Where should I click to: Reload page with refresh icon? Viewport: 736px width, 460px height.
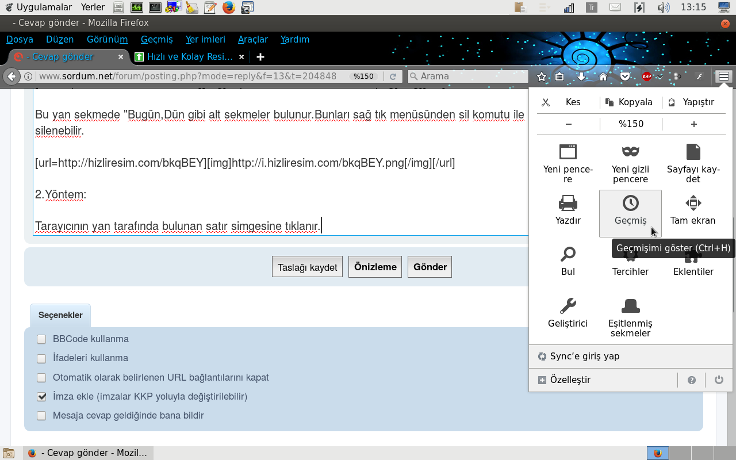tap(393, 76)
